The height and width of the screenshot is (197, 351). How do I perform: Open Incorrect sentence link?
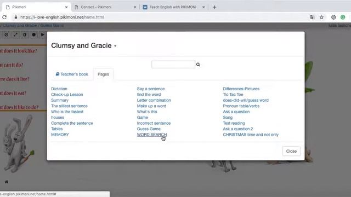pyautogui.click(x=154, y=123)
